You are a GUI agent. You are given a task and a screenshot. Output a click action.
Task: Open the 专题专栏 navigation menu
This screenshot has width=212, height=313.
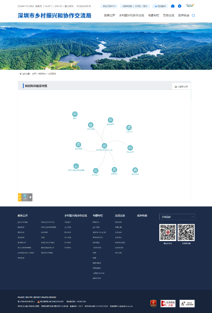[x=153, y=15]
